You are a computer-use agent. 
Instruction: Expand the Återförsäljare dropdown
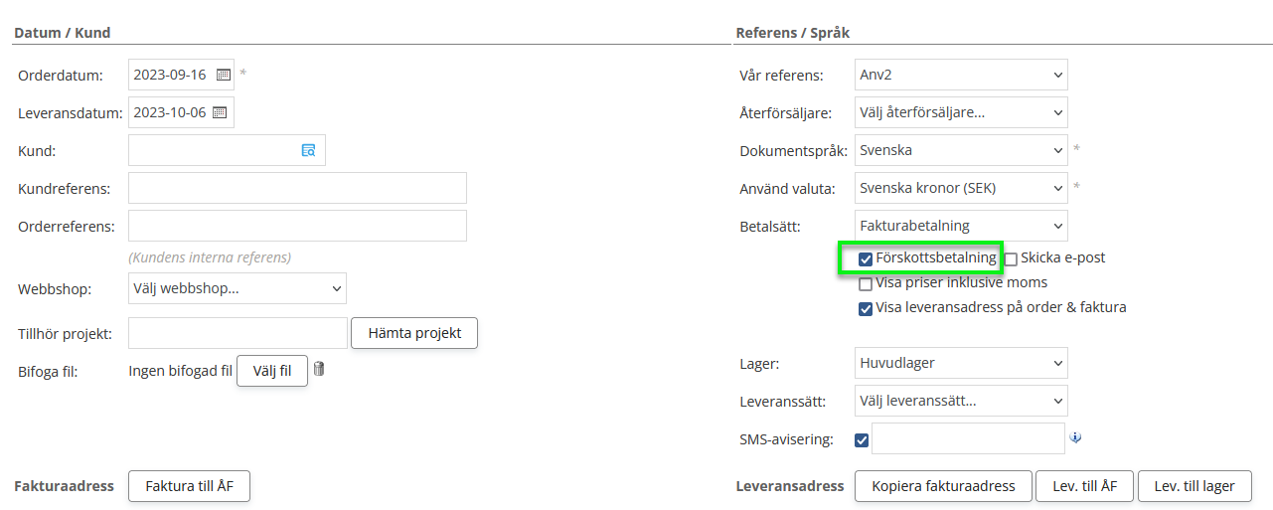[x=960, y=112]
